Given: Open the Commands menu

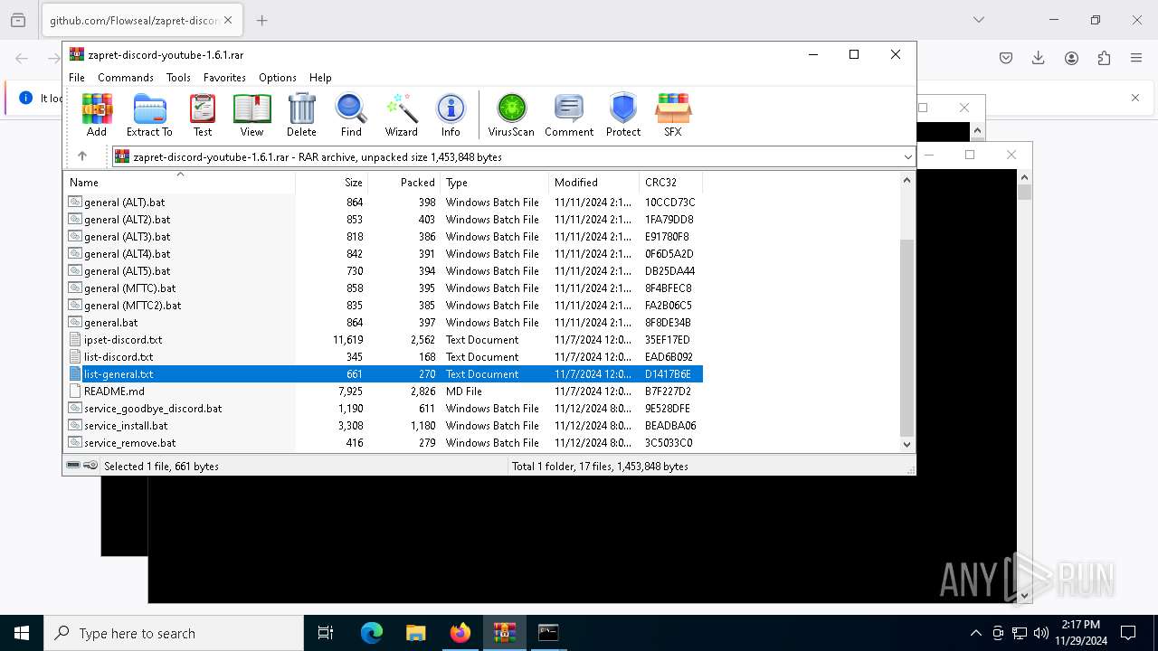Looking at the screenshot, I should (126, 78).
